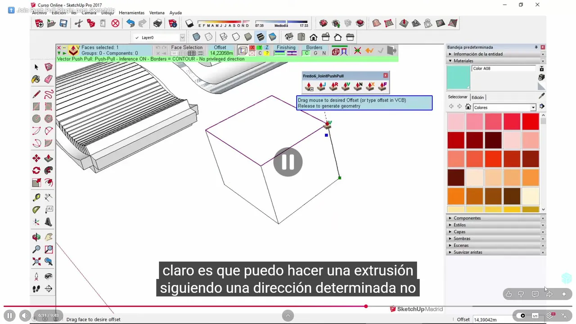Image resolution: width=576 pixels, height=324 pixels.
Task: Click the Save floppy disk icon
Action: click(x=63, y=23)
